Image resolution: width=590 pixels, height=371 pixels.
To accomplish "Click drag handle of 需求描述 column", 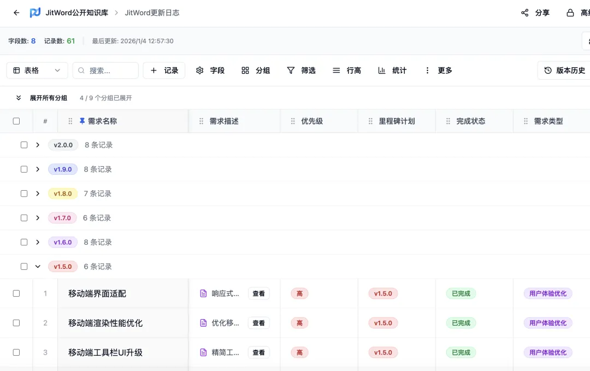I will [201, 121].
